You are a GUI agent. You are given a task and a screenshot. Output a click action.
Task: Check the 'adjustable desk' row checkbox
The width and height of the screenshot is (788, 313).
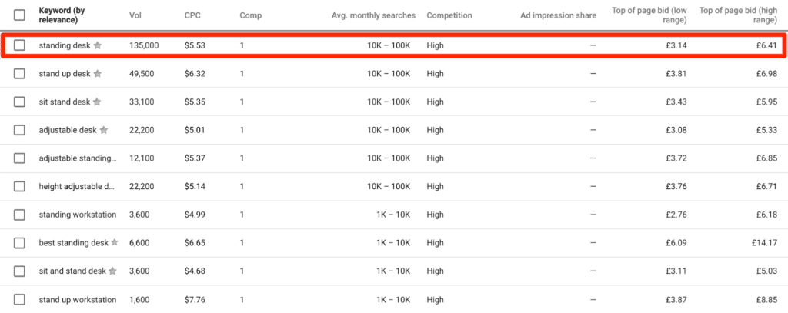(19, 130)
